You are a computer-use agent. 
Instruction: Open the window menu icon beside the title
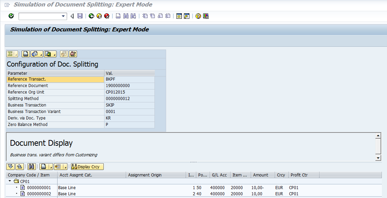tap(8, 5)
